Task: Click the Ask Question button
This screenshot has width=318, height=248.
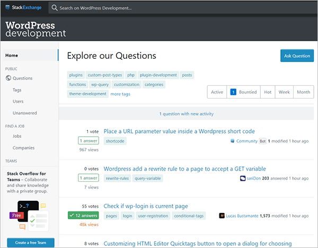Action: tap(297, 56)
